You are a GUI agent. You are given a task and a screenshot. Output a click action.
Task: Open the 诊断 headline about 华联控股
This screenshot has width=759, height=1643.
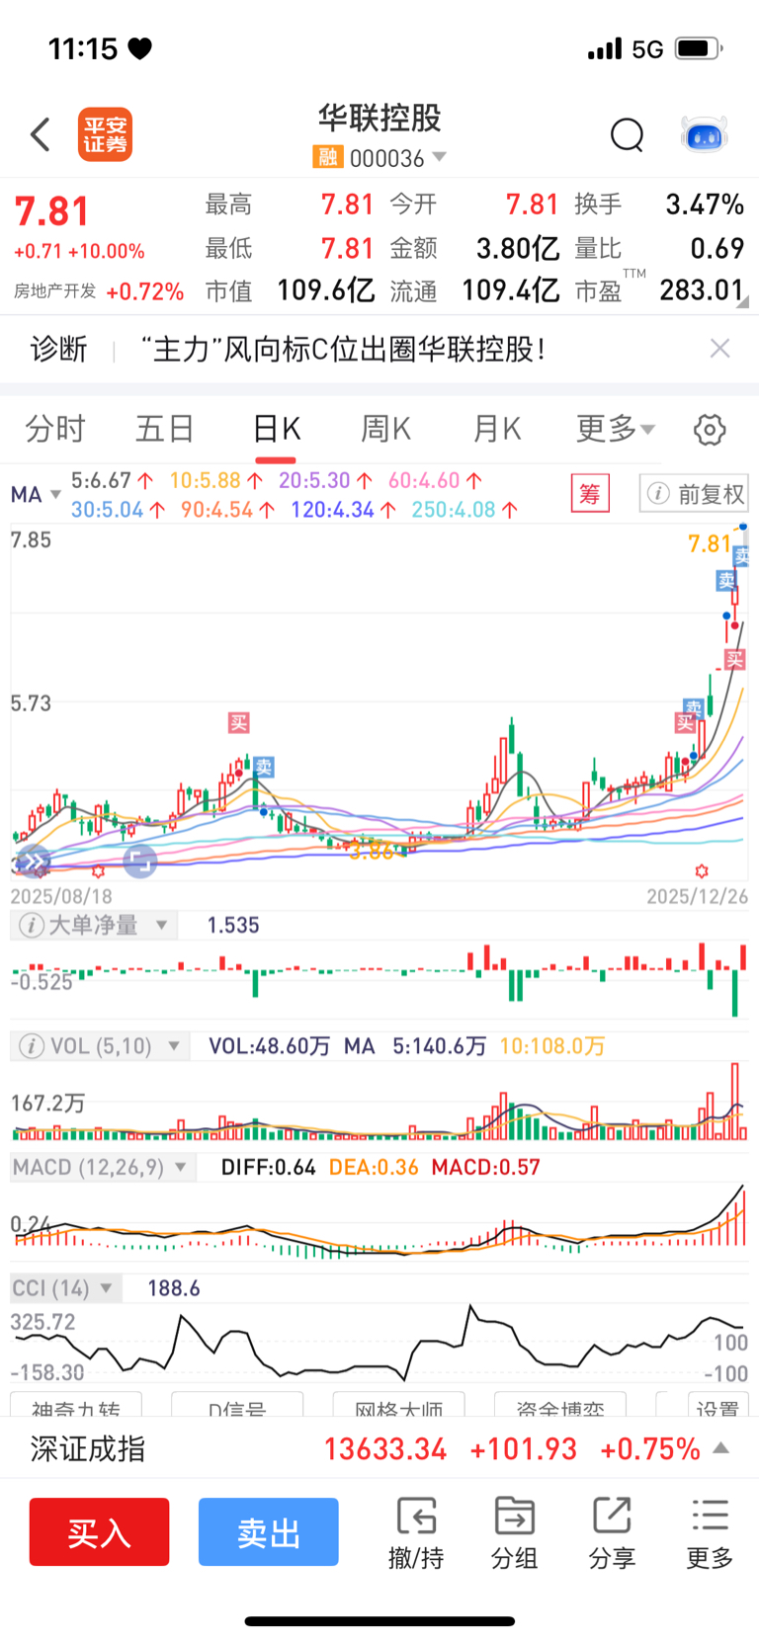pos(343,349)
